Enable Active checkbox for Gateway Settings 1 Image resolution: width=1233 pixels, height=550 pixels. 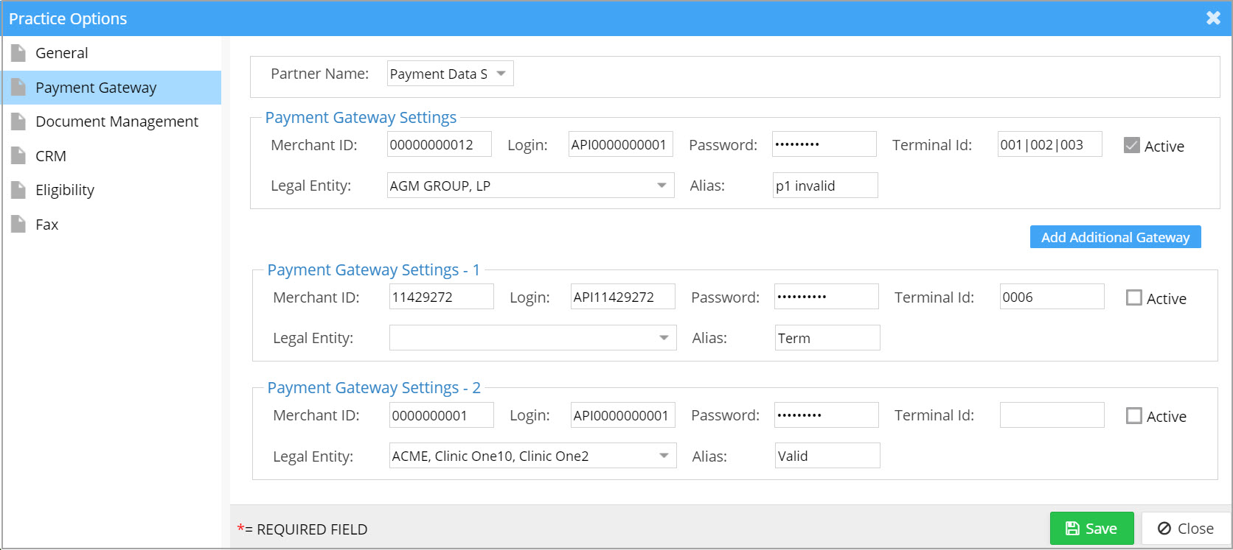1134,298
